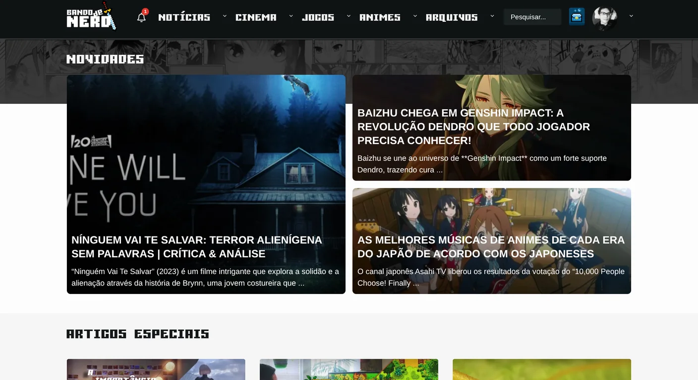Open the notifications bell icon

click(x=141, y=17)
